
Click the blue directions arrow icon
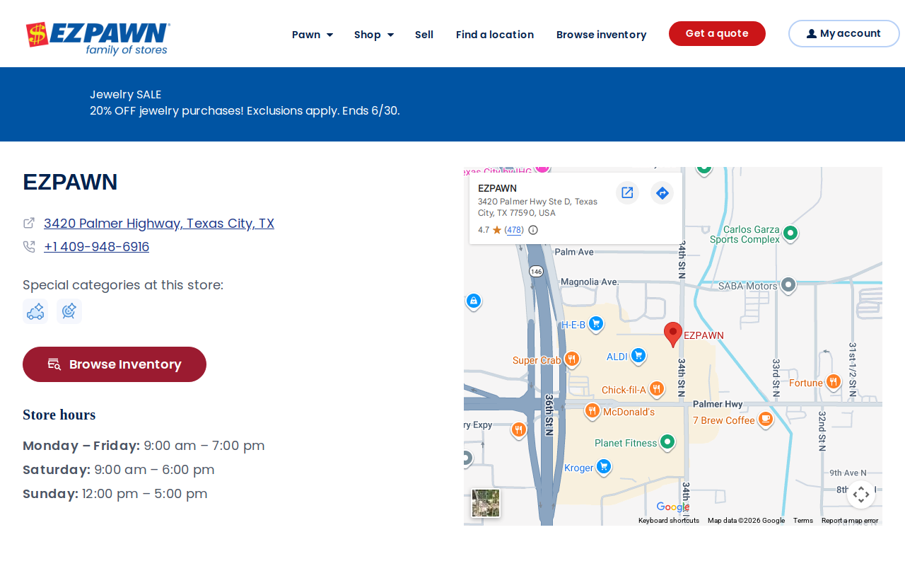[662, 192]
